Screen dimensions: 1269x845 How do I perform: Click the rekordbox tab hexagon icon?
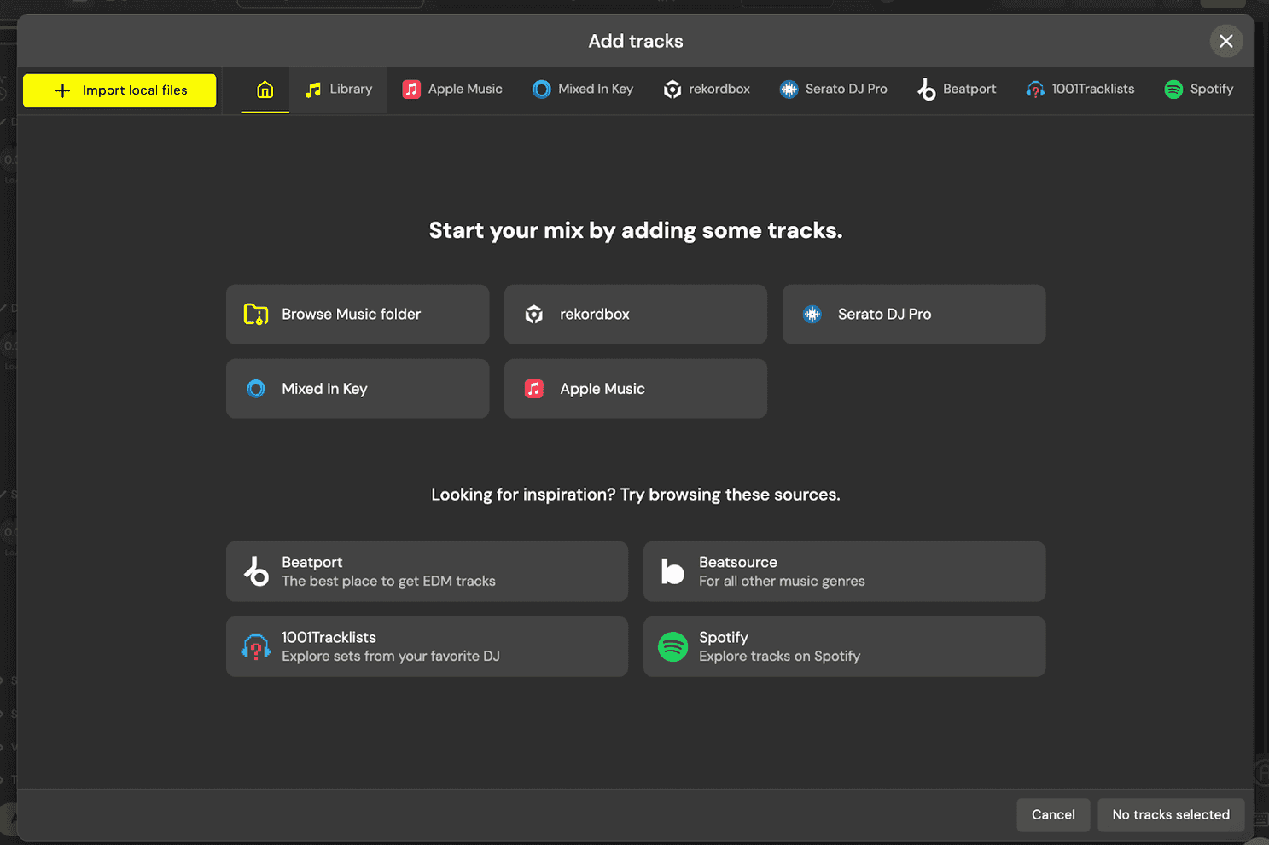click(x=673, y=90)
